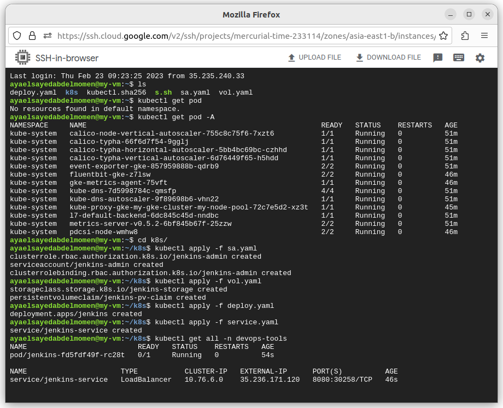503x408 pixels.
Task: Click the UPLOAD FILE button
Action: pos(314,57)
